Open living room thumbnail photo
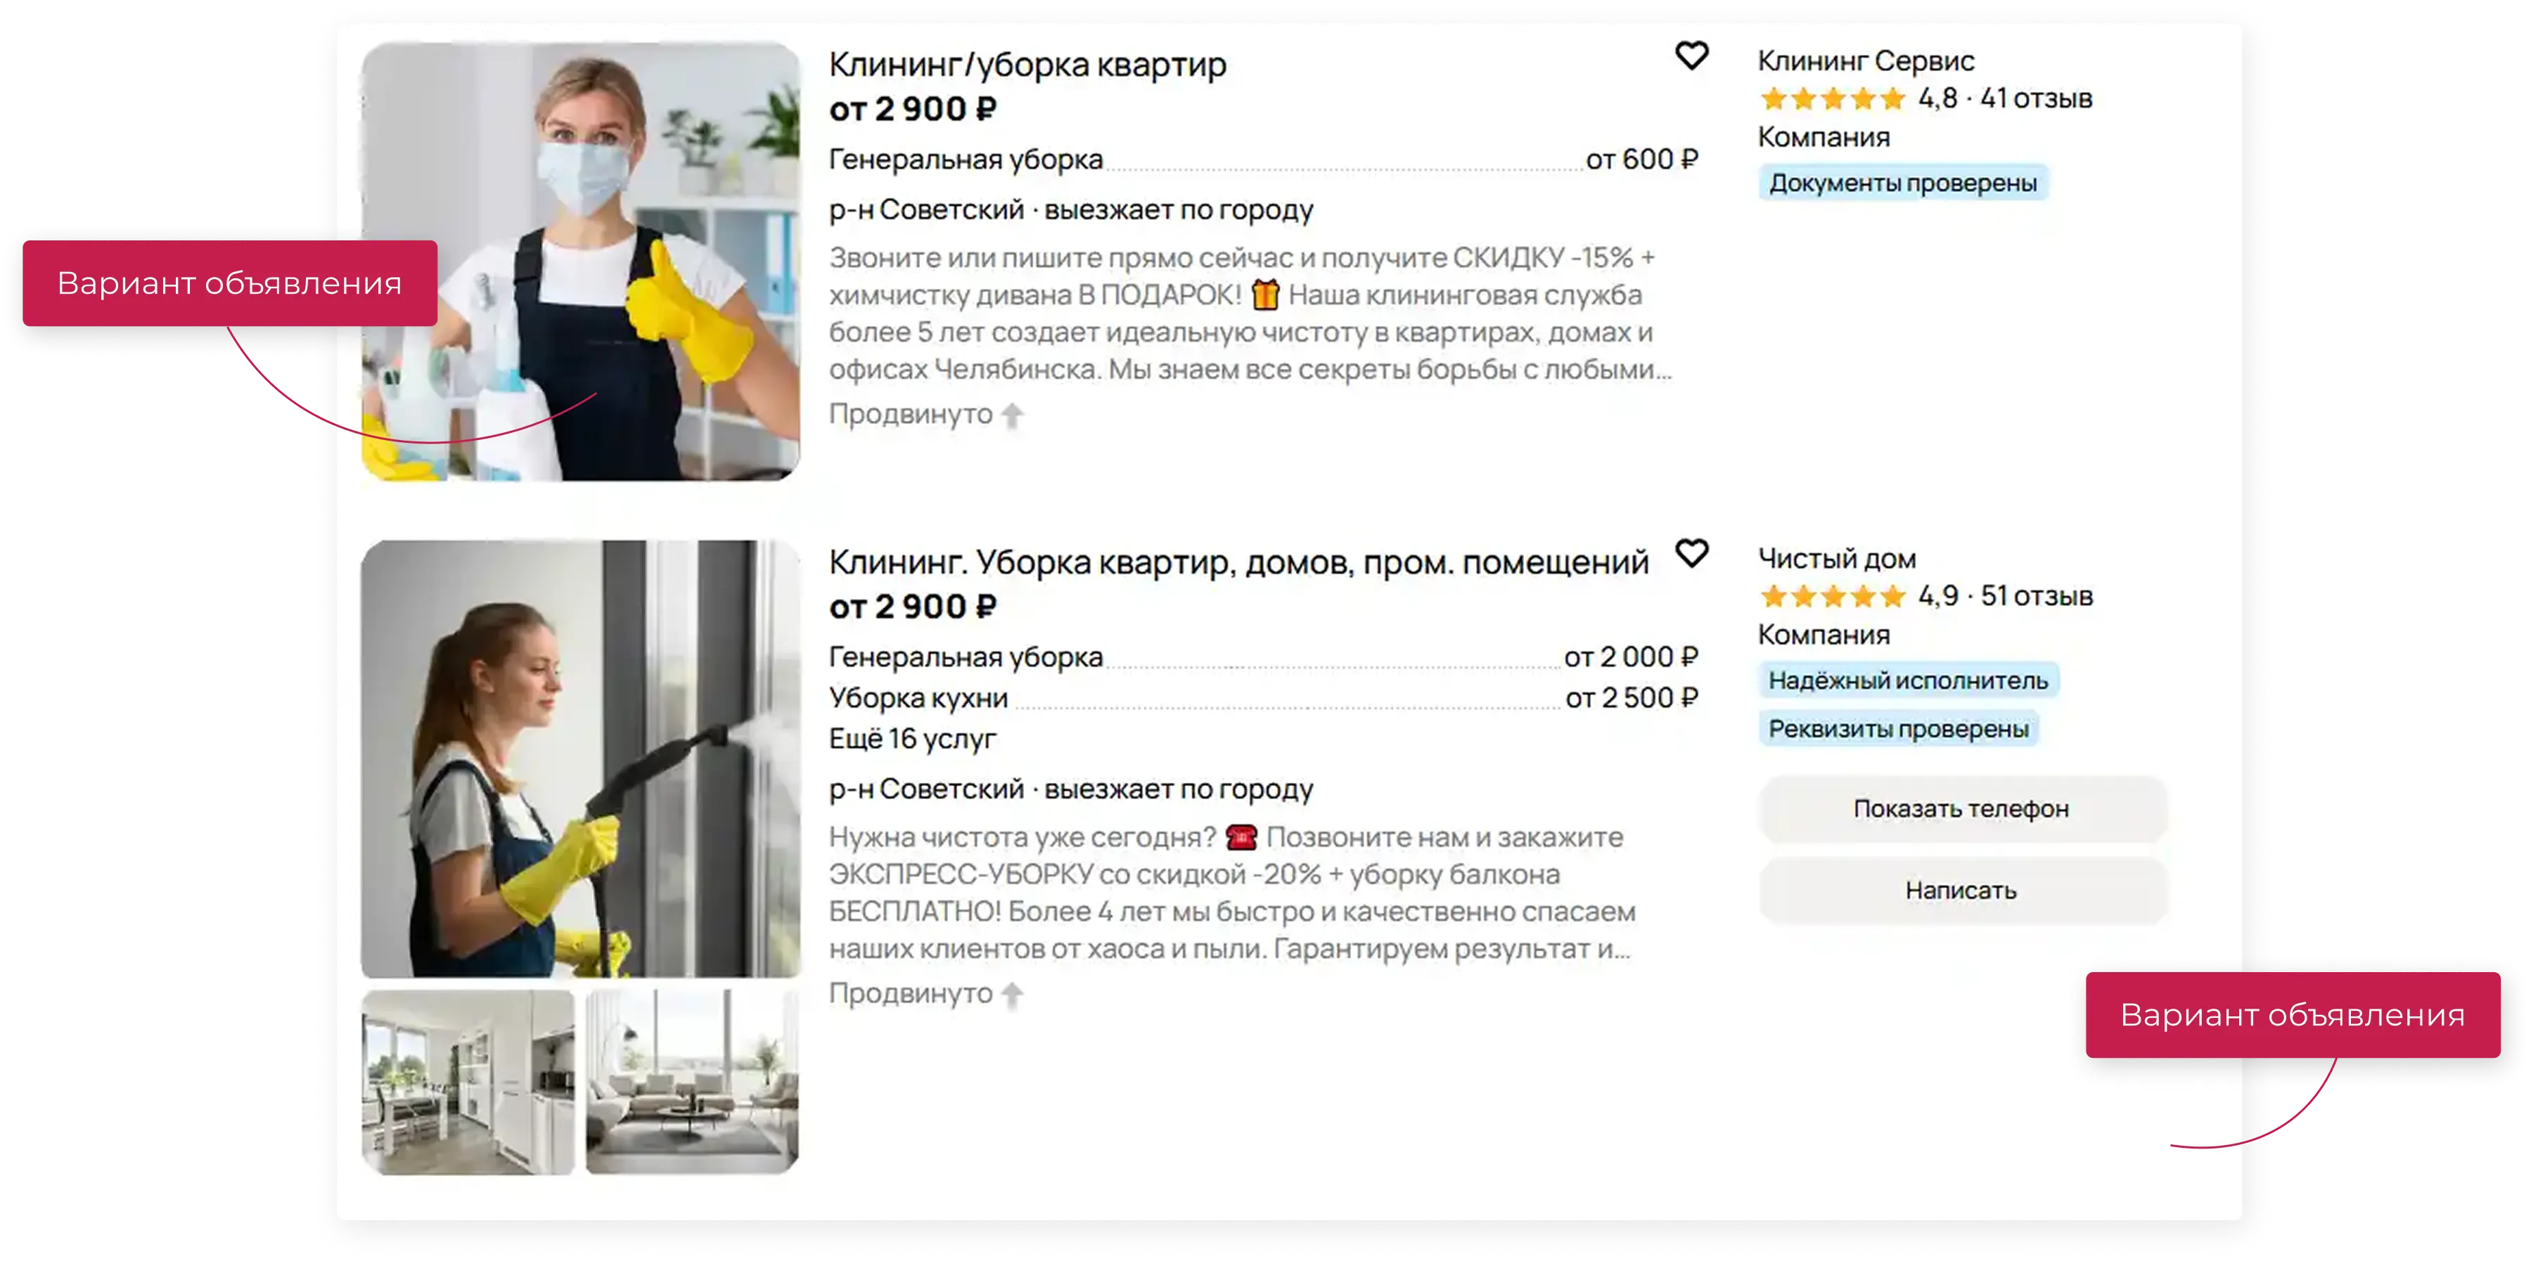The width and height of the screenshot is (2531, 1261). click(x=693, y=1081)
